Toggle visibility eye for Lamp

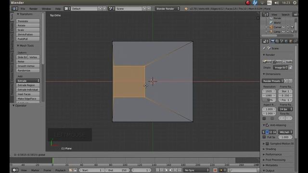point(283,32)
